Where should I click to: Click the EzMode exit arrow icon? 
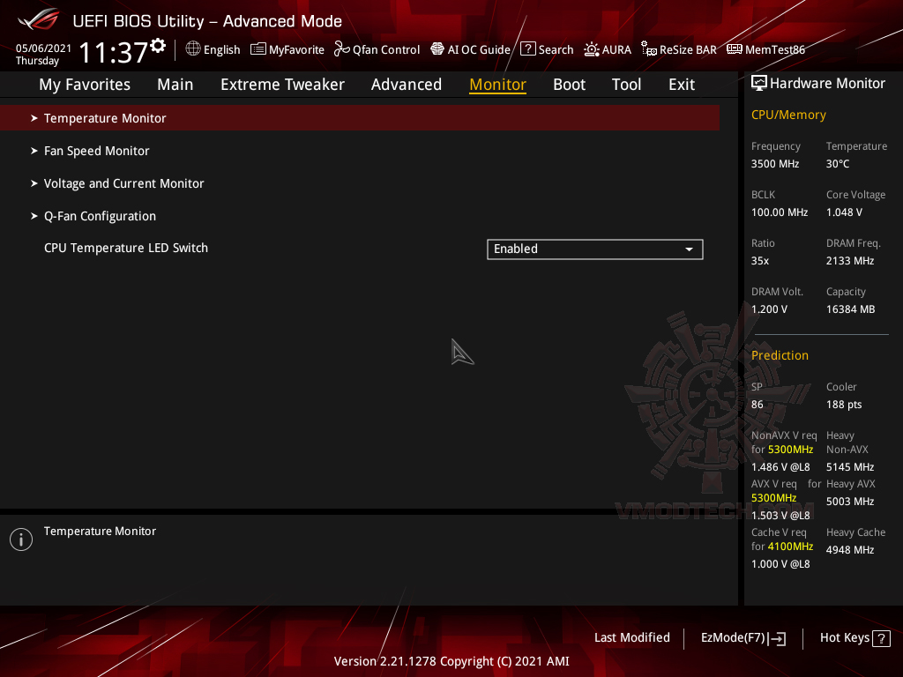pos(778,638)
